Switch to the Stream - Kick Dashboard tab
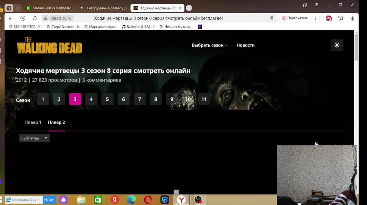Viewport: 367px width, 205px height. coord(49,8)
